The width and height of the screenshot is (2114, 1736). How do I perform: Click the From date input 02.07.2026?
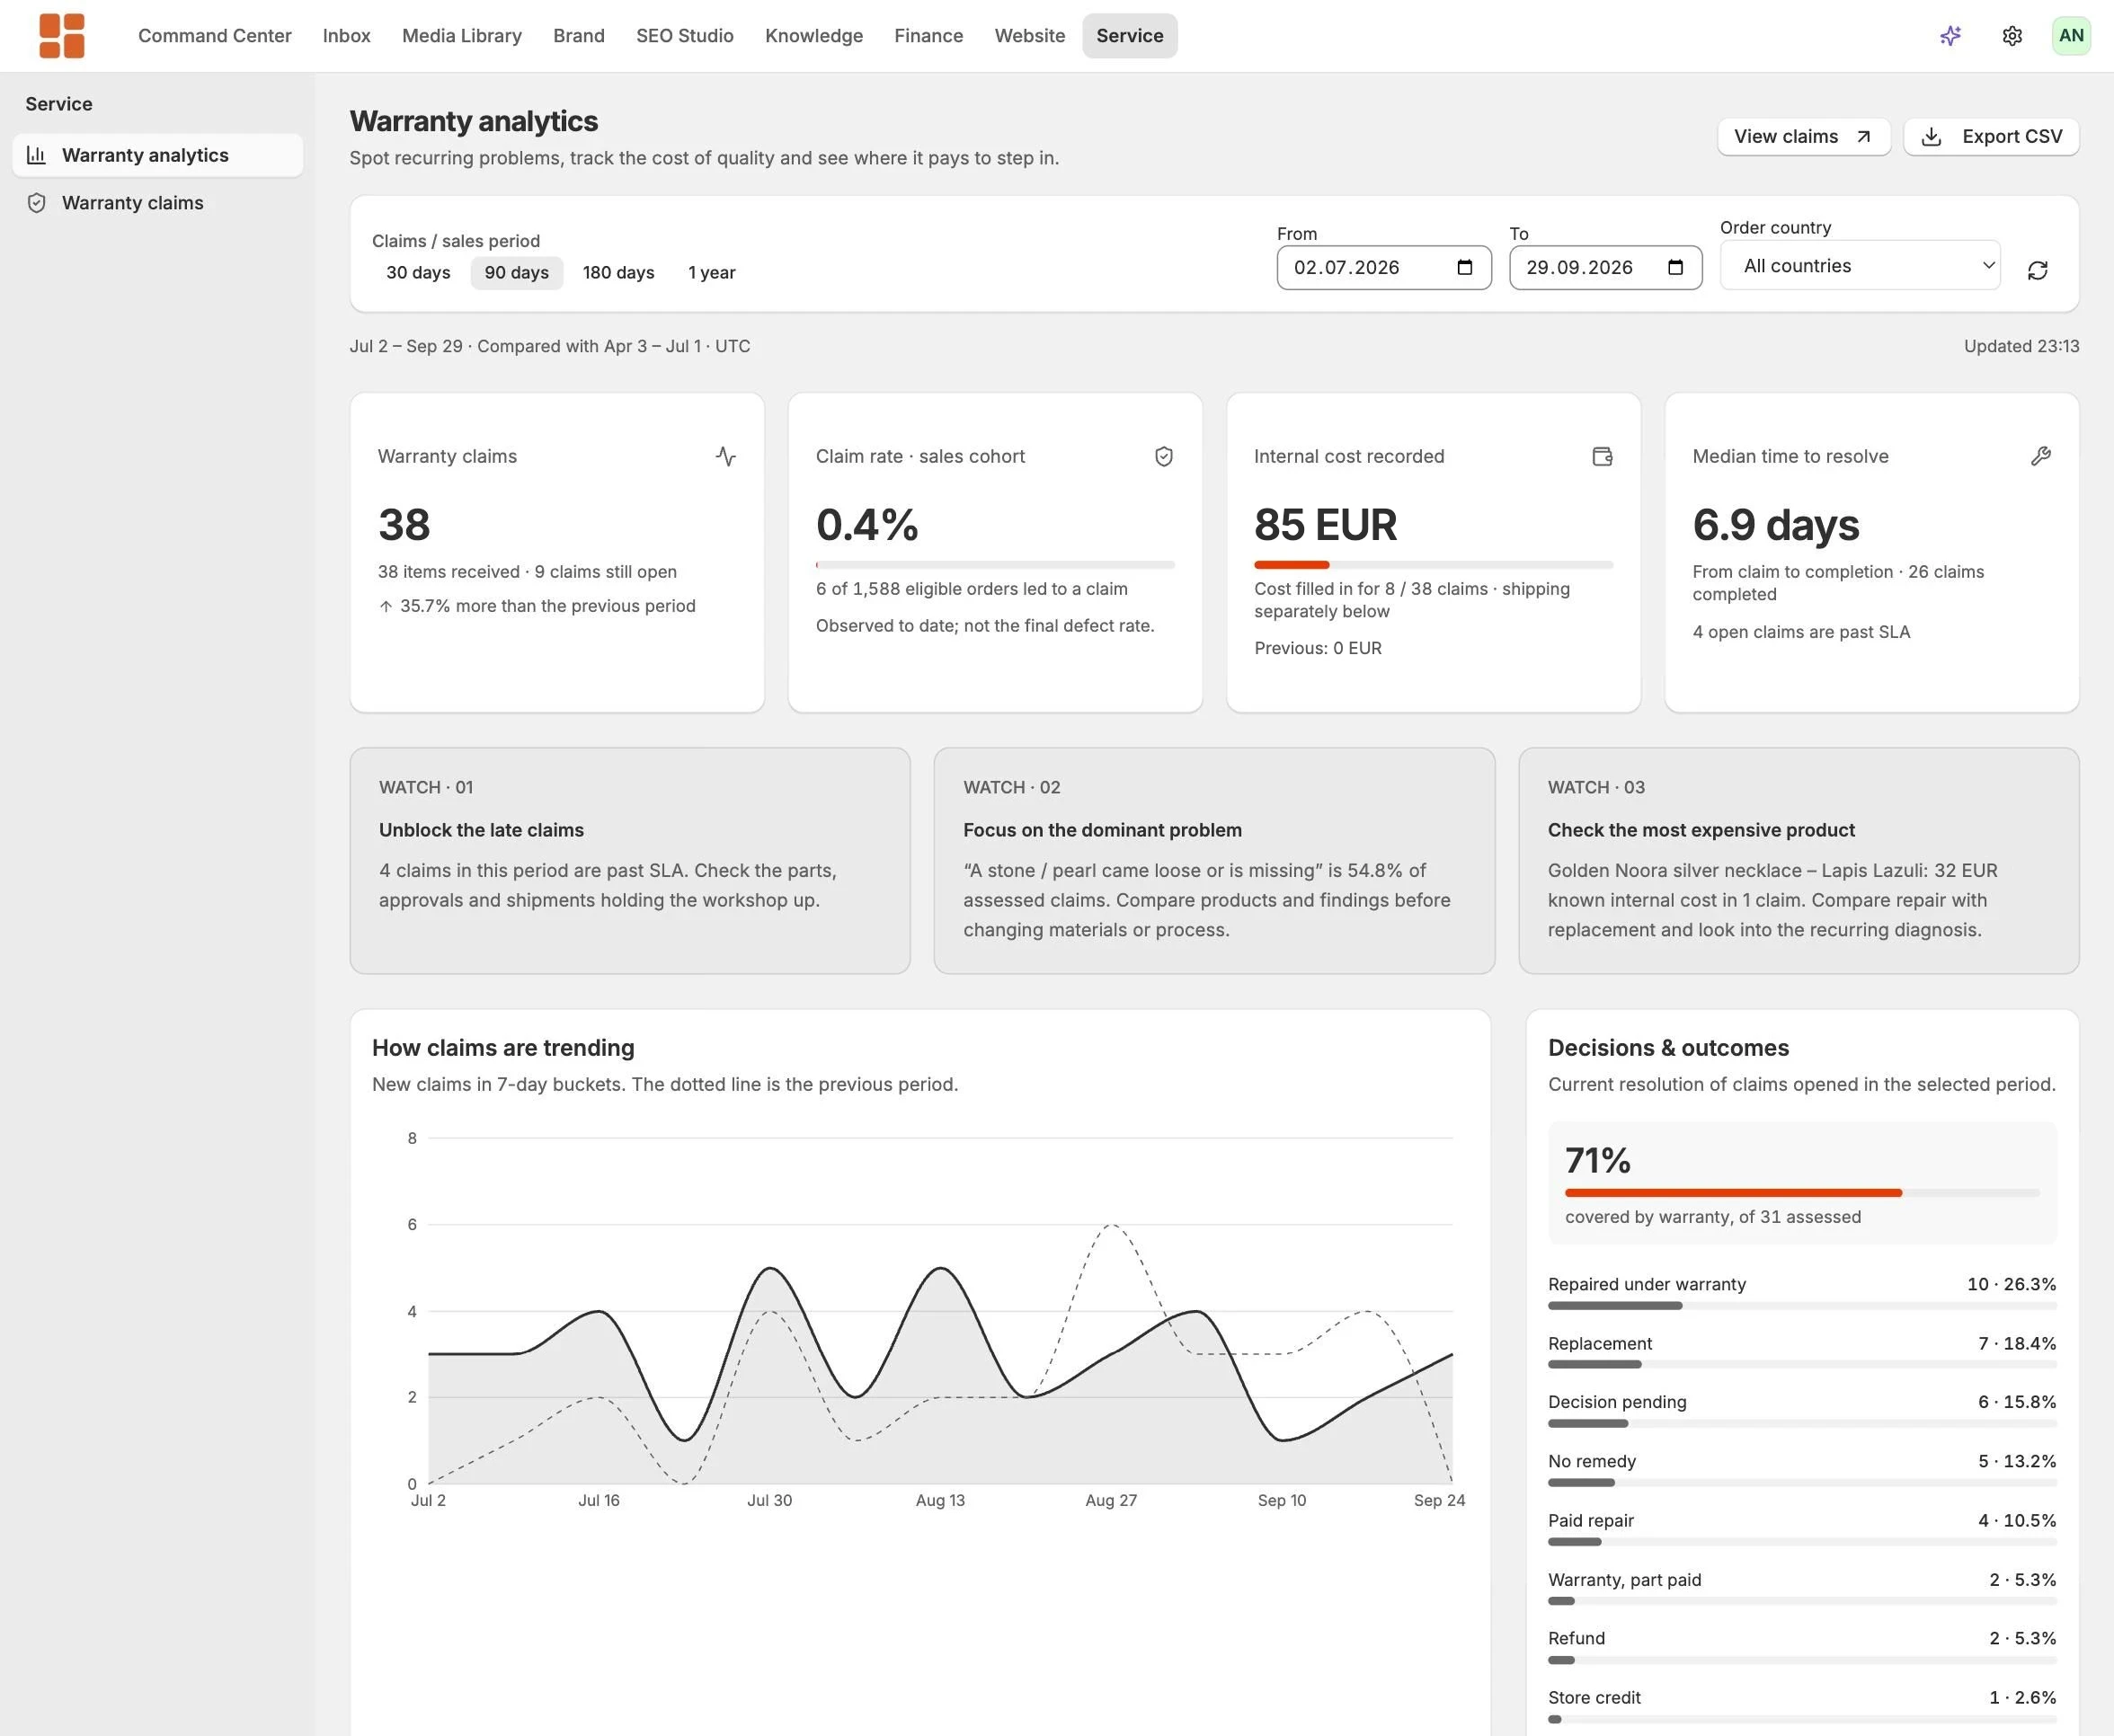(1384, 268)
